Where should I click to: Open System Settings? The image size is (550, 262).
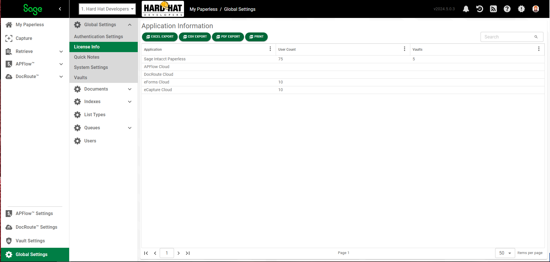point(103,67)
